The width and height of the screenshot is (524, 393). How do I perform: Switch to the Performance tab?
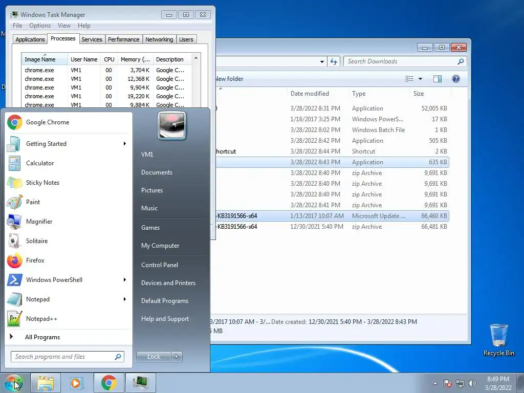pyautogui.click(x=124, y=39)
